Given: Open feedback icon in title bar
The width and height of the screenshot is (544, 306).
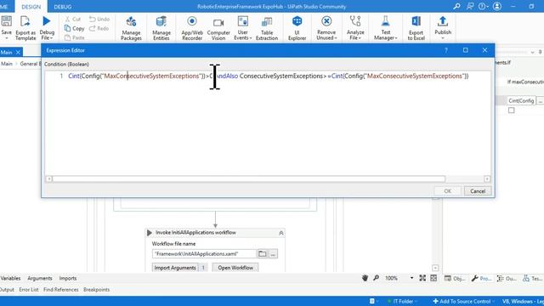Looking at the screenshot, I should [x=470, y=6].
